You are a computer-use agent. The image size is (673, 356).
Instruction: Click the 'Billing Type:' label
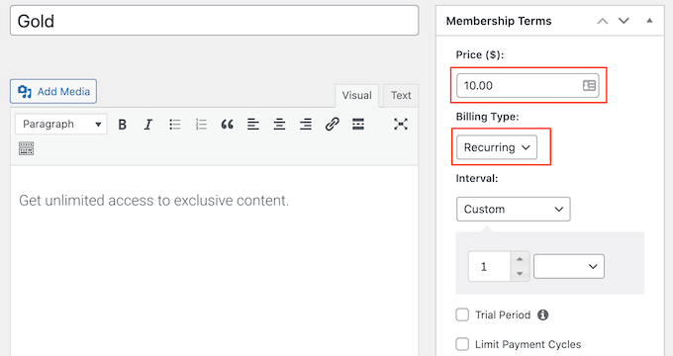click(487, 117)
